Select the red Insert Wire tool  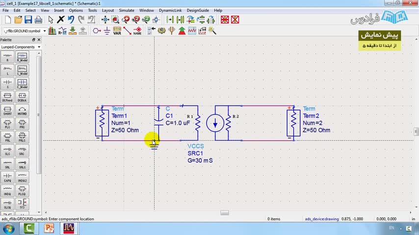tap(127, 31)
